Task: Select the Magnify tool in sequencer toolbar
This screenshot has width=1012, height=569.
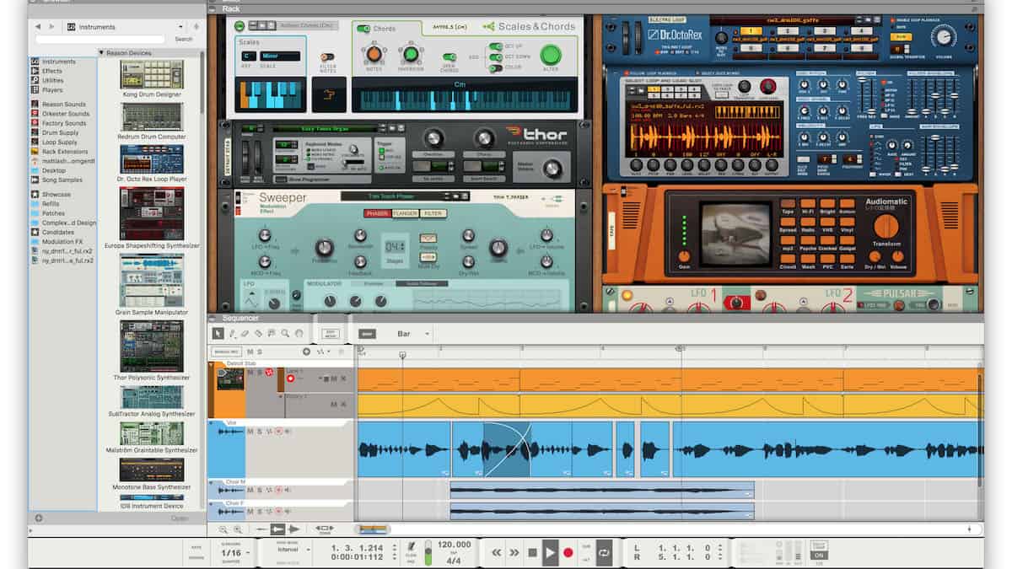Action: tap(285, 334)
